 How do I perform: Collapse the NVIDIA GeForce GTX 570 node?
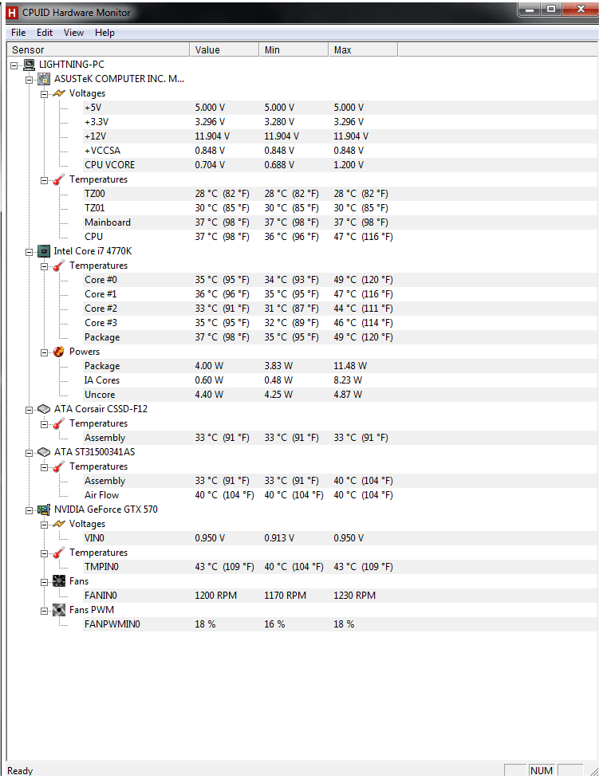[30, 509]
